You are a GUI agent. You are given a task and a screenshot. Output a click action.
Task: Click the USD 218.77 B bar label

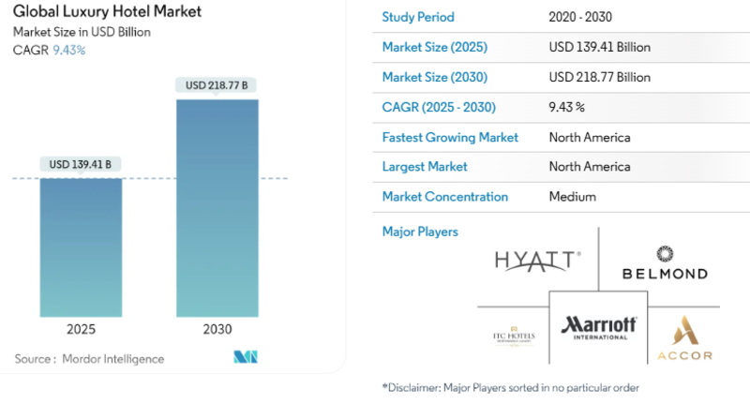point(217,85)
